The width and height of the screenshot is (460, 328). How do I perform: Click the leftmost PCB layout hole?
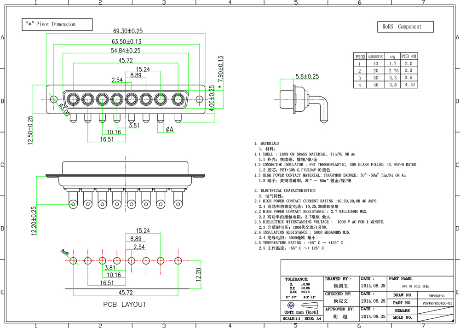(73, 261)
